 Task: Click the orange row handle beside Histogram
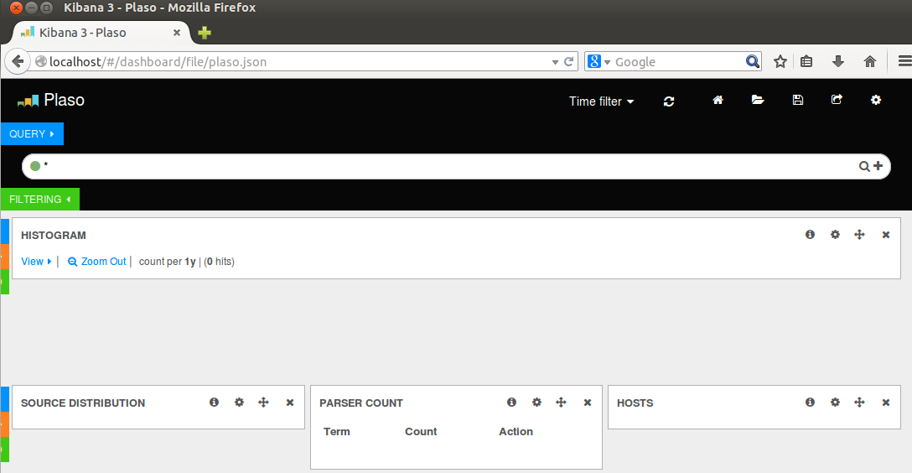5,257
